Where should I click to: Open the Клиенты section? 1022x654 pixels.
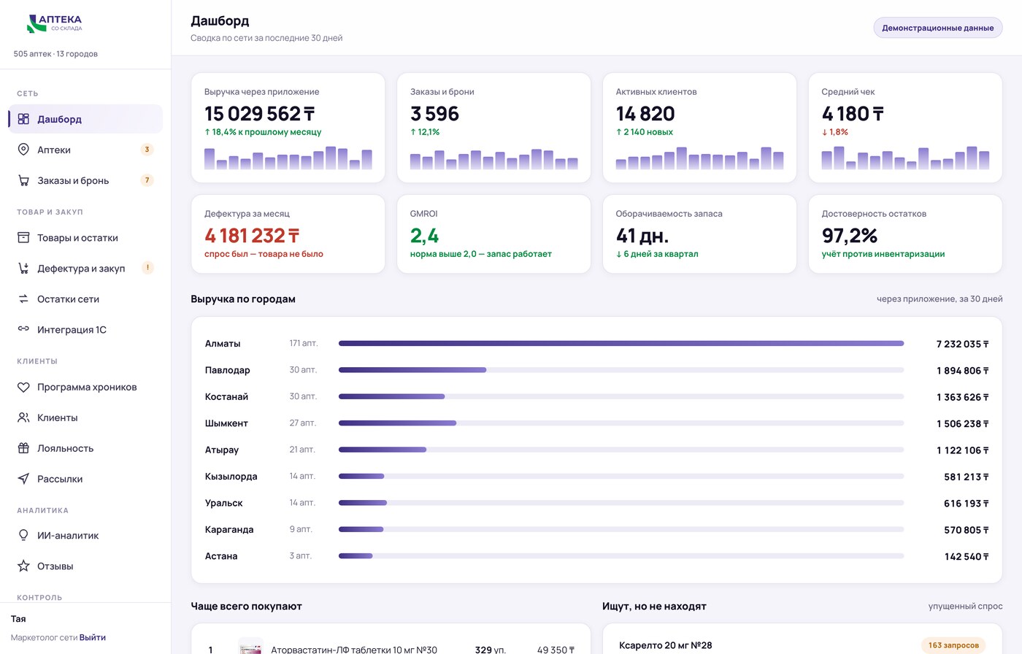(85, 418)
